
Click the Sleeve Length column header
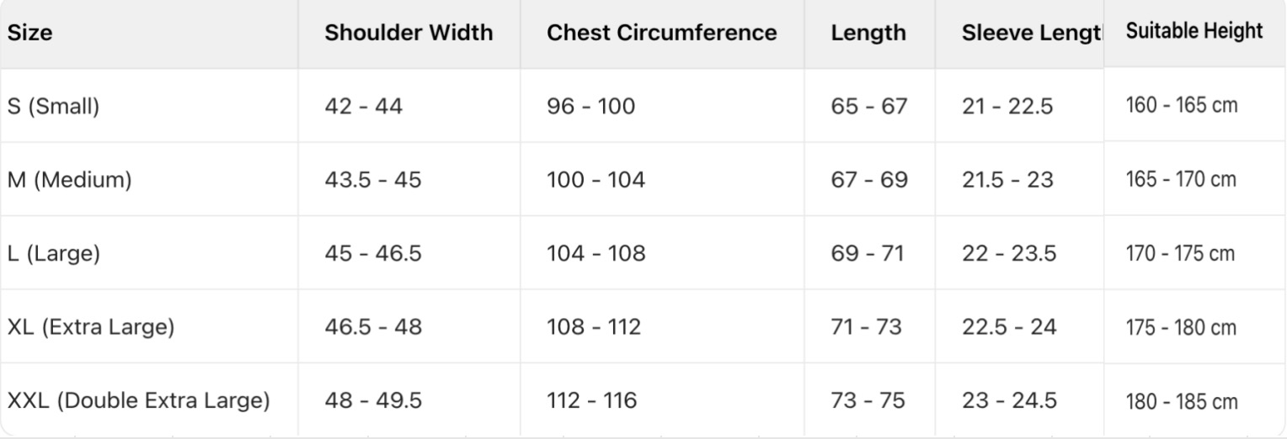click(x=1032, y=34)
